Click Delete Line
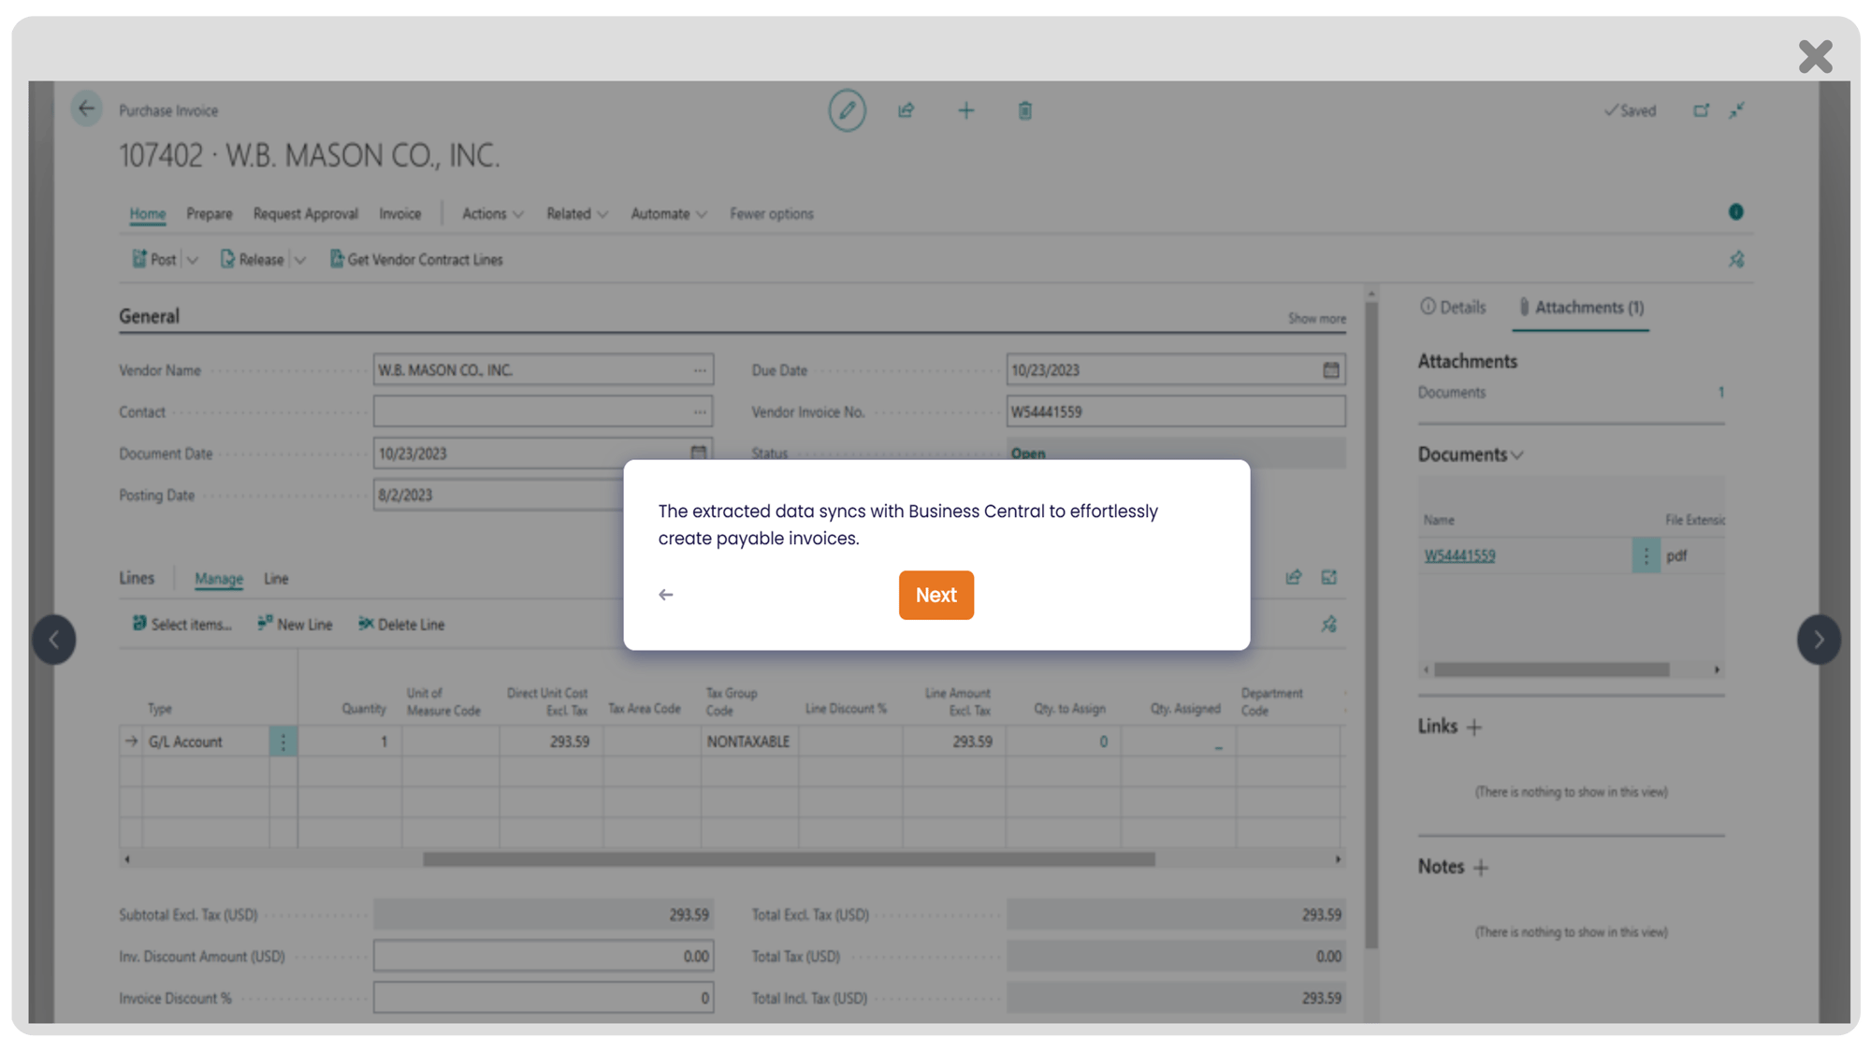 401,625
